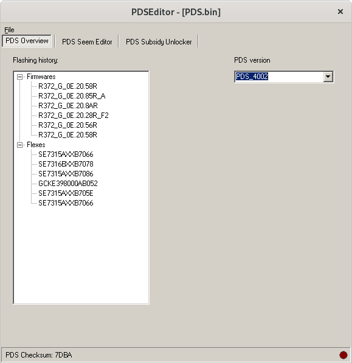Switch to PDS Seem Editor tab
The height and width of the screenshot is (363, 352).
point(87,42)
